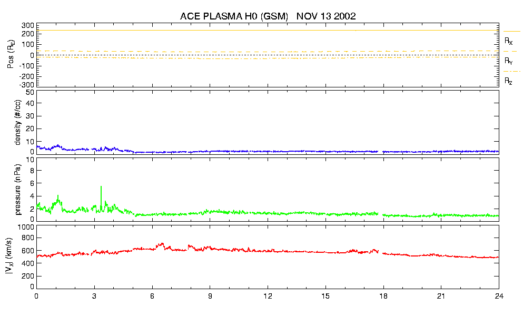523x316 pixels.
Task: Click the Ry legend label
Action: pos(508,61)
